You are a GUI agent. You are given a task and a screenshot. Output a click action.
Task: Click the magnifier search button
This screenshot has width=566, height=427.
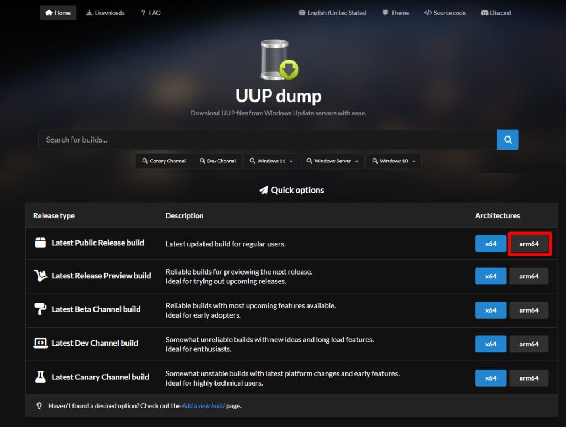click(507, 140)
